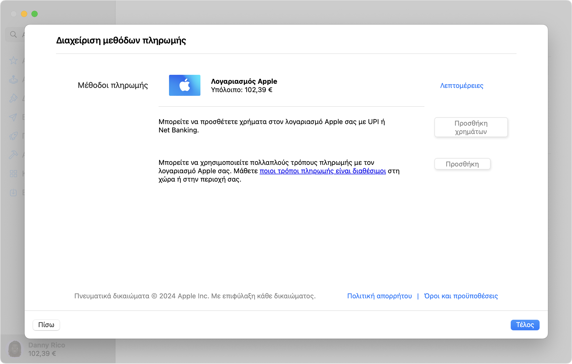Select the paper plane Work sidebar icon
The width and height of the screenshot is (572, 364).
(13, 117)
